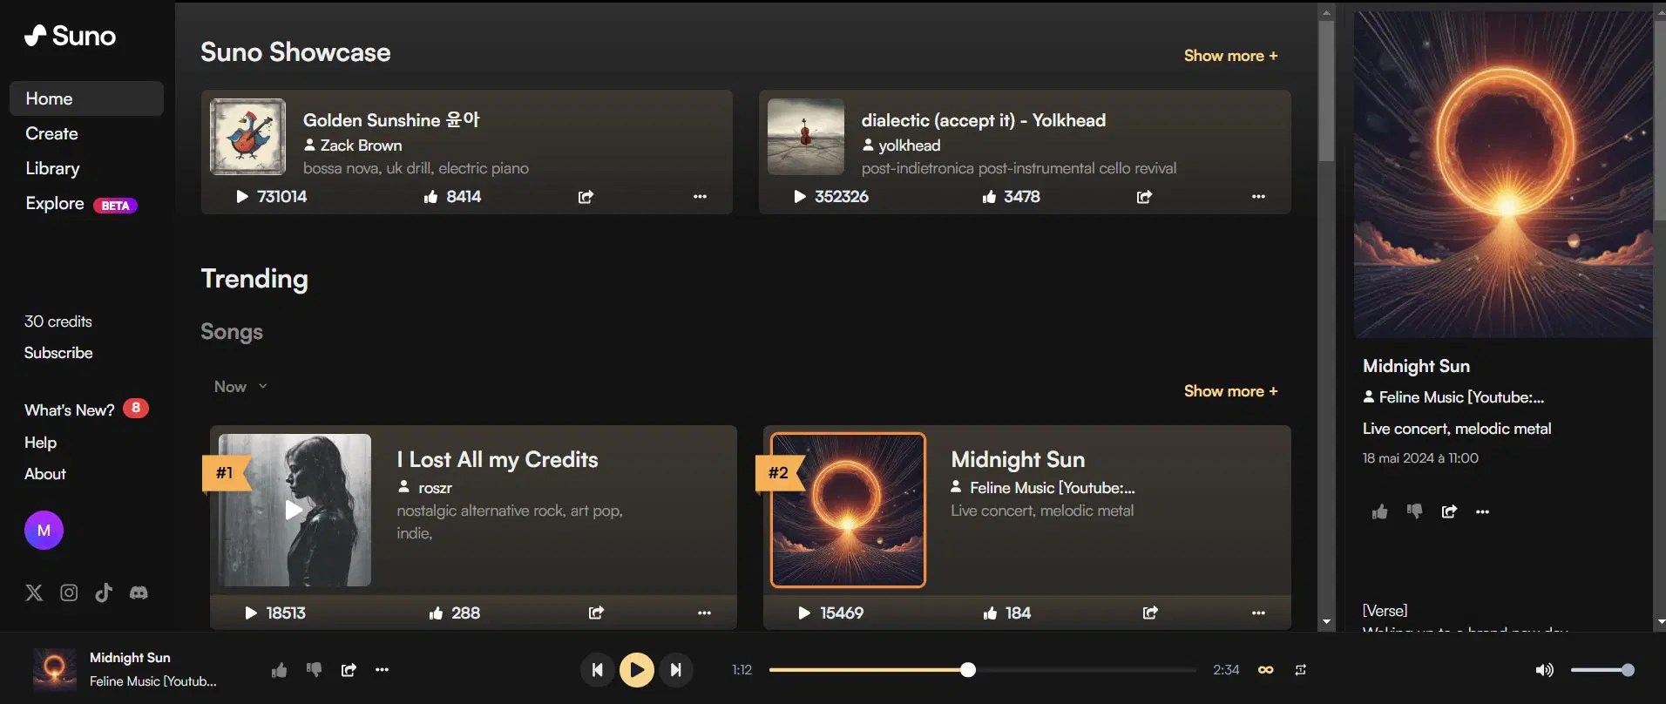1666x704 pixels.
Task: Adjust the volume slider
Action: (1602, 670)
